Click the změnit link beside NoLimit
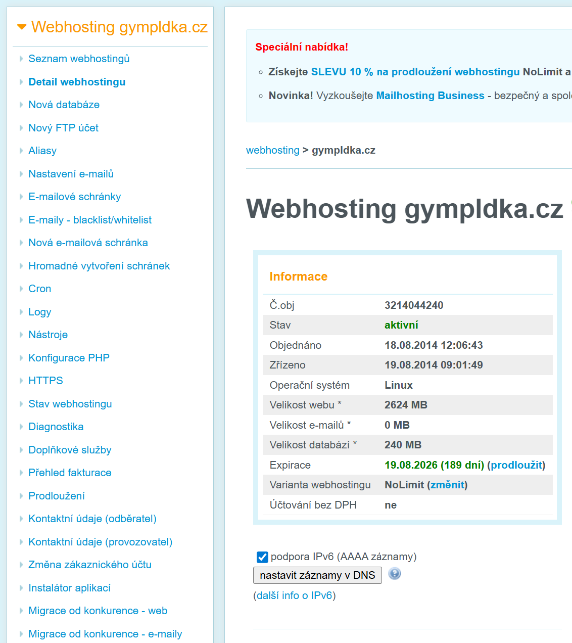 pyautogui.click(x=447, y=485)
